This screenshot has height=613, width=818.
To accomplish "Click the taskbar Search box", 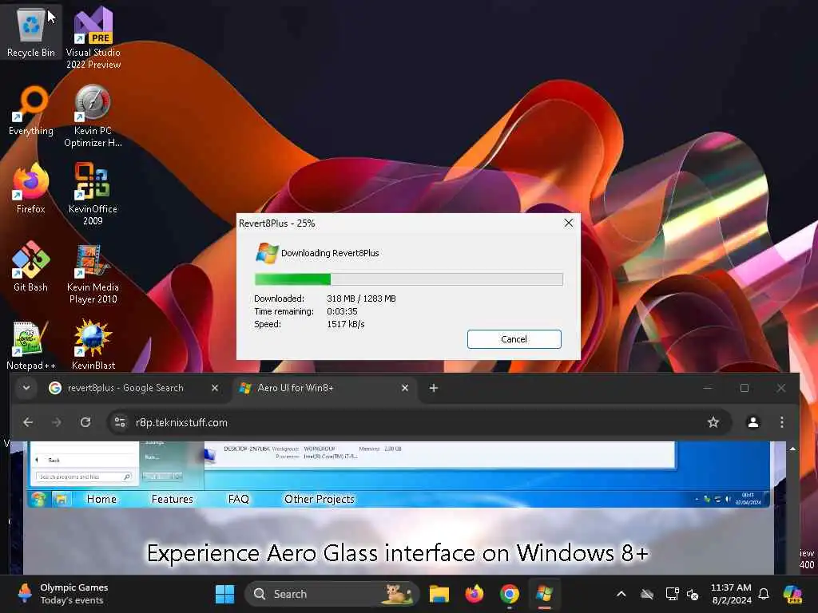I will coord(332,594).
